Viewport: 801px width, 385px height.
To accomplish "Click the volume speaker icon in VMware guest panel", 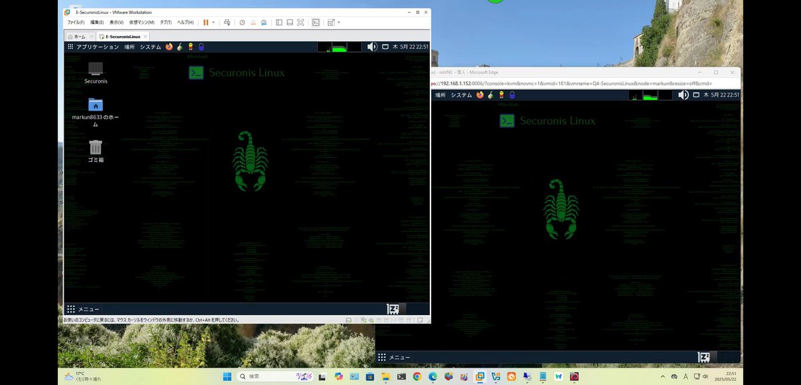I will click(372, 47).
